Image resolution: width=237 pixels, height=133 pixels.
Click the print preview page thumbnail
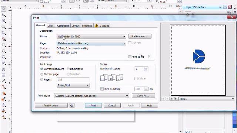point(198,60)
